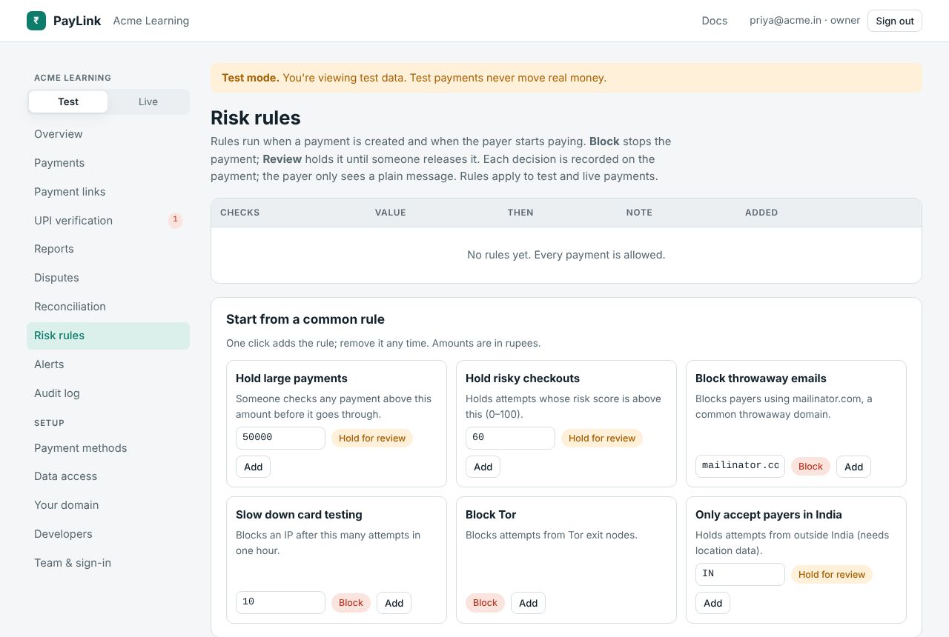Click priya@acme.in owner label
The height and width of the screenshot is (637, 949).
pos(804,21)
